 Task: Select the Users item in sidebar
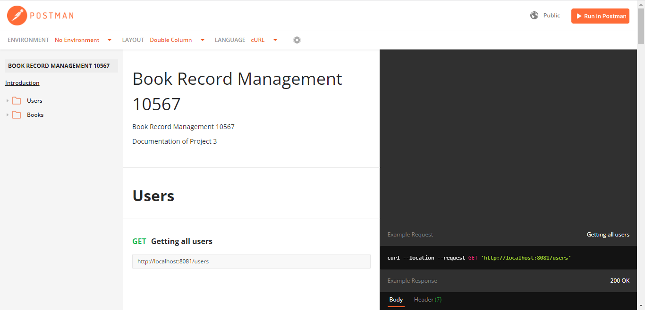pos(34,101)
